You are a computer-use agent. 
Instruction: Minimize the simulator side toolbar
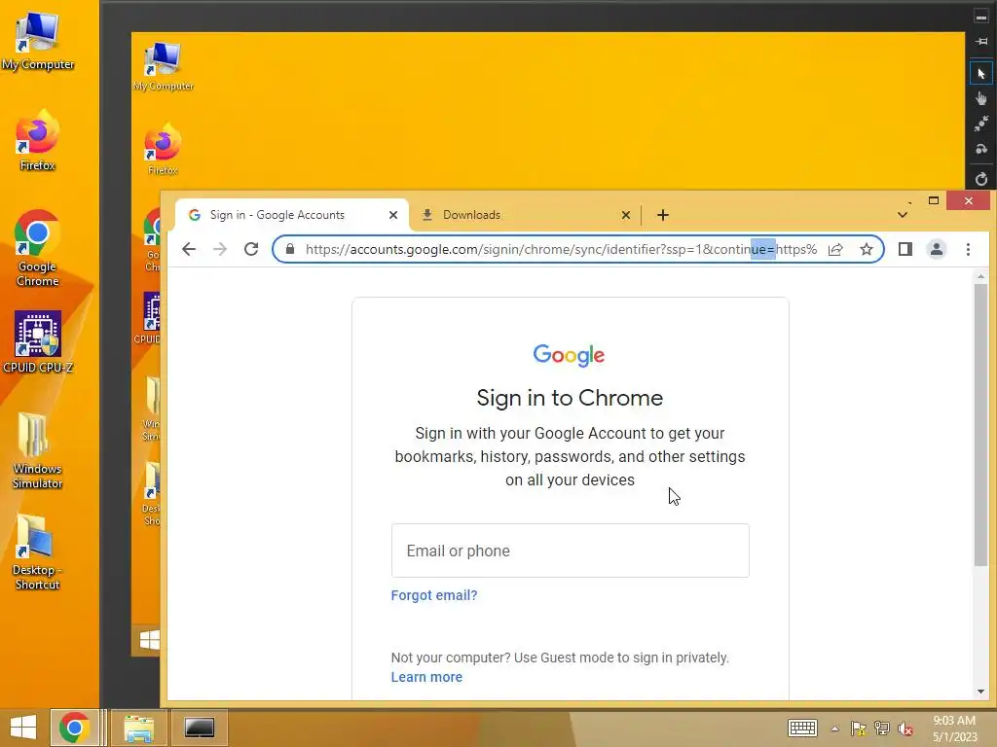point(981,18)
